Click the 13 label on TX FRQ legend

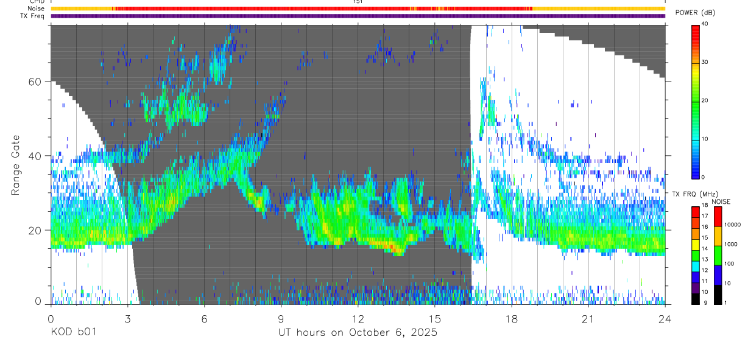[x=705, y=260]
